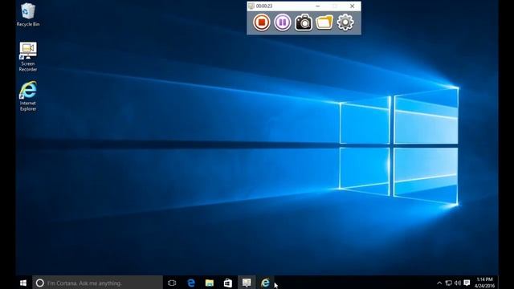Stop the screen recording
The image size is (514, 289).
tap(262, 22)
